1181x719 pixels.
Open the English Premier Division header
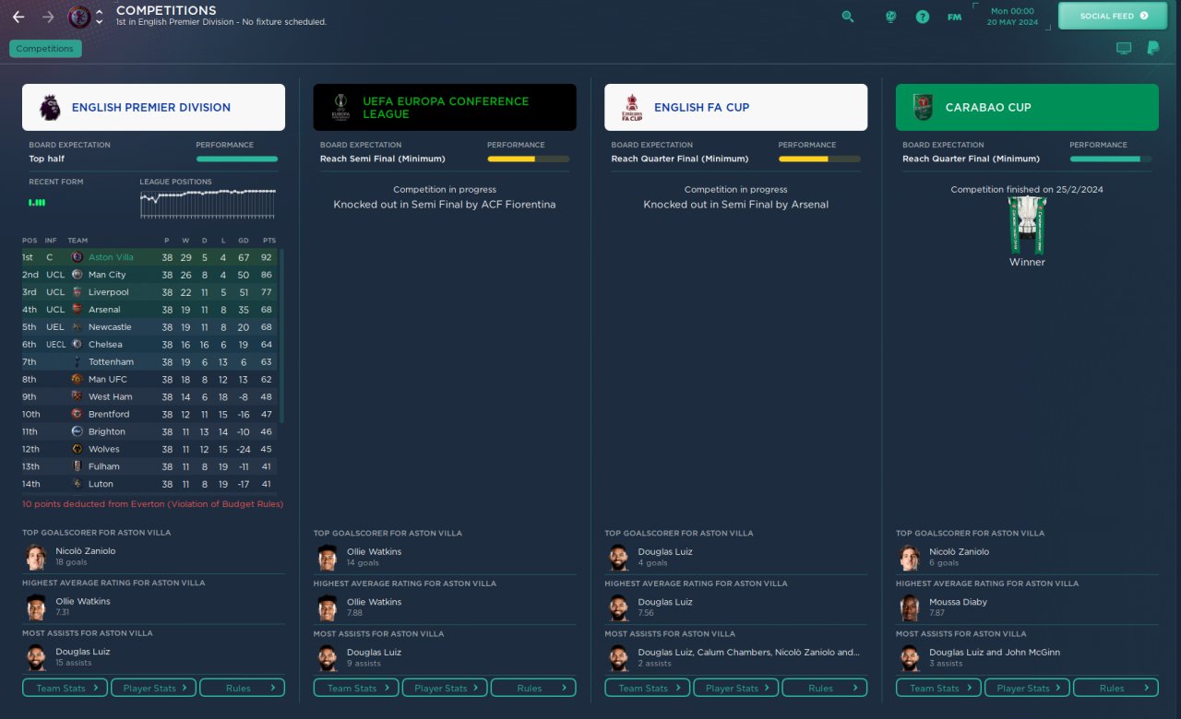(x=153, y=107)
